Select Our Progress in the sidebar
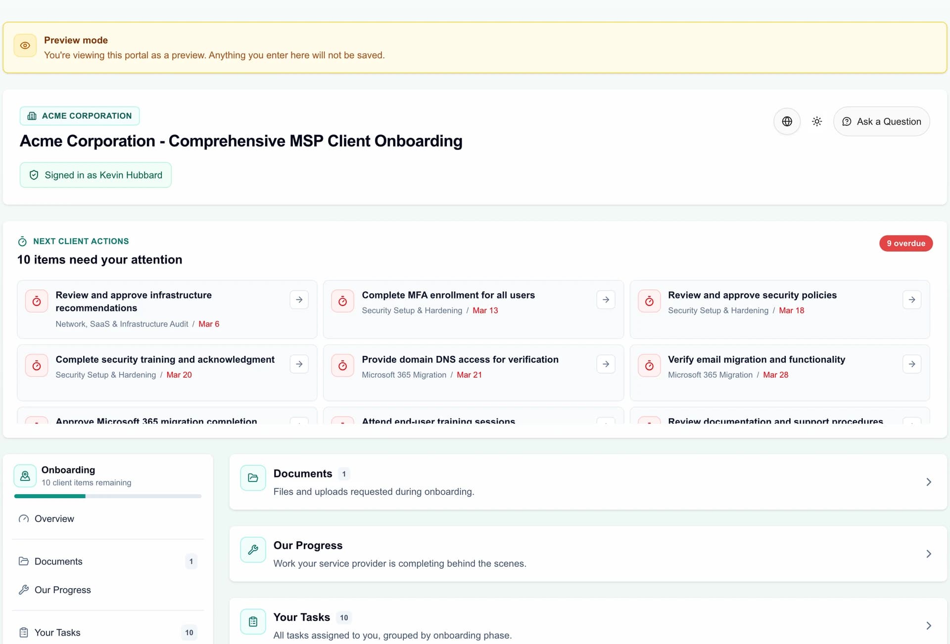The height and width of the screenshot is (644, 950). click(x=108, y=590)
